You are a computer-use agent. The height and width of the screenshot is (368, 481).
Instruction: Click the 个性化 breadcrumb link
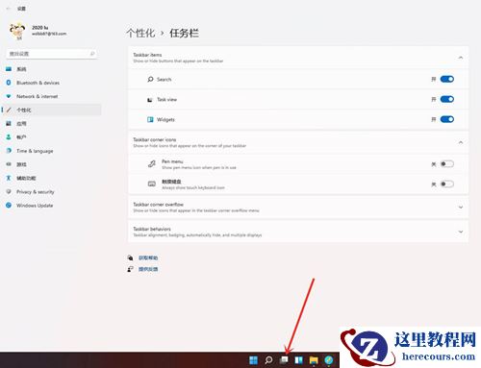click(140, 33)
